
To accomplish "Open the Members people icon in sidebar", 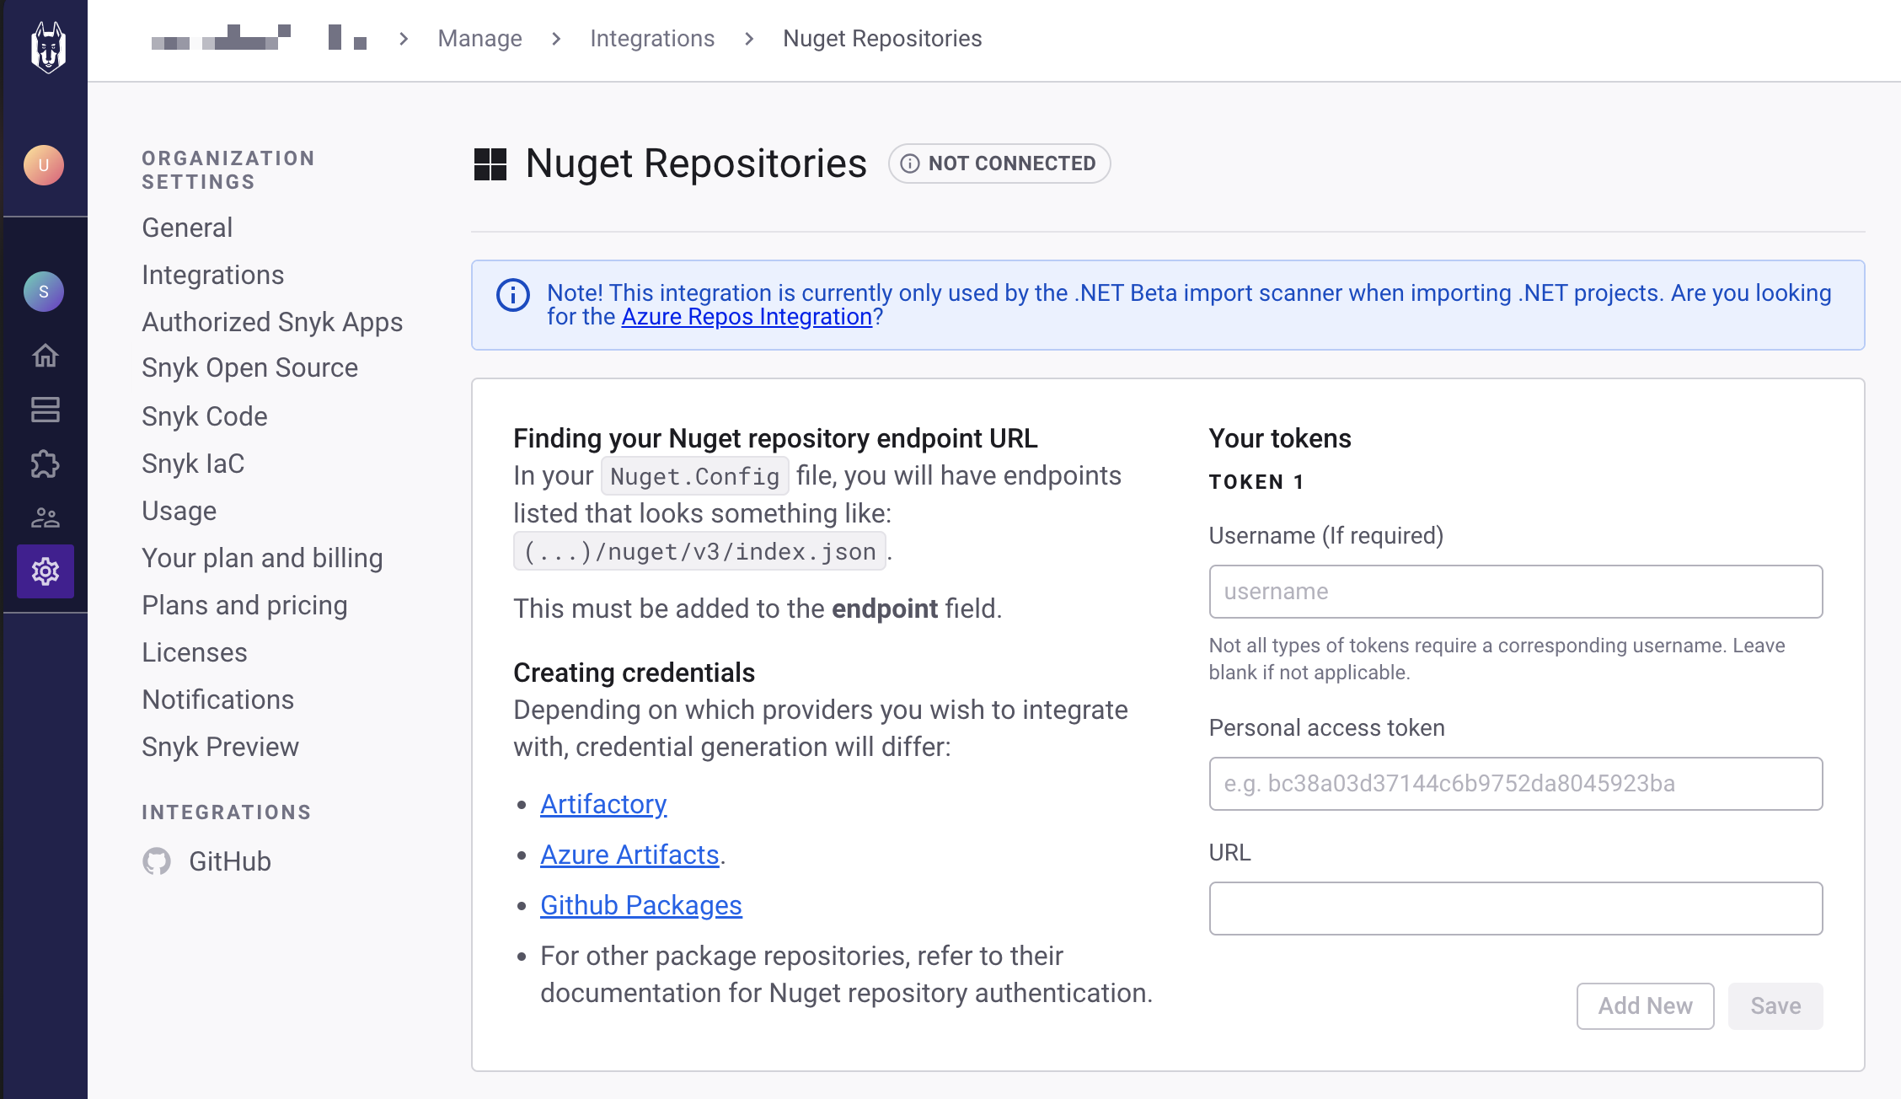I will (45, 517).
